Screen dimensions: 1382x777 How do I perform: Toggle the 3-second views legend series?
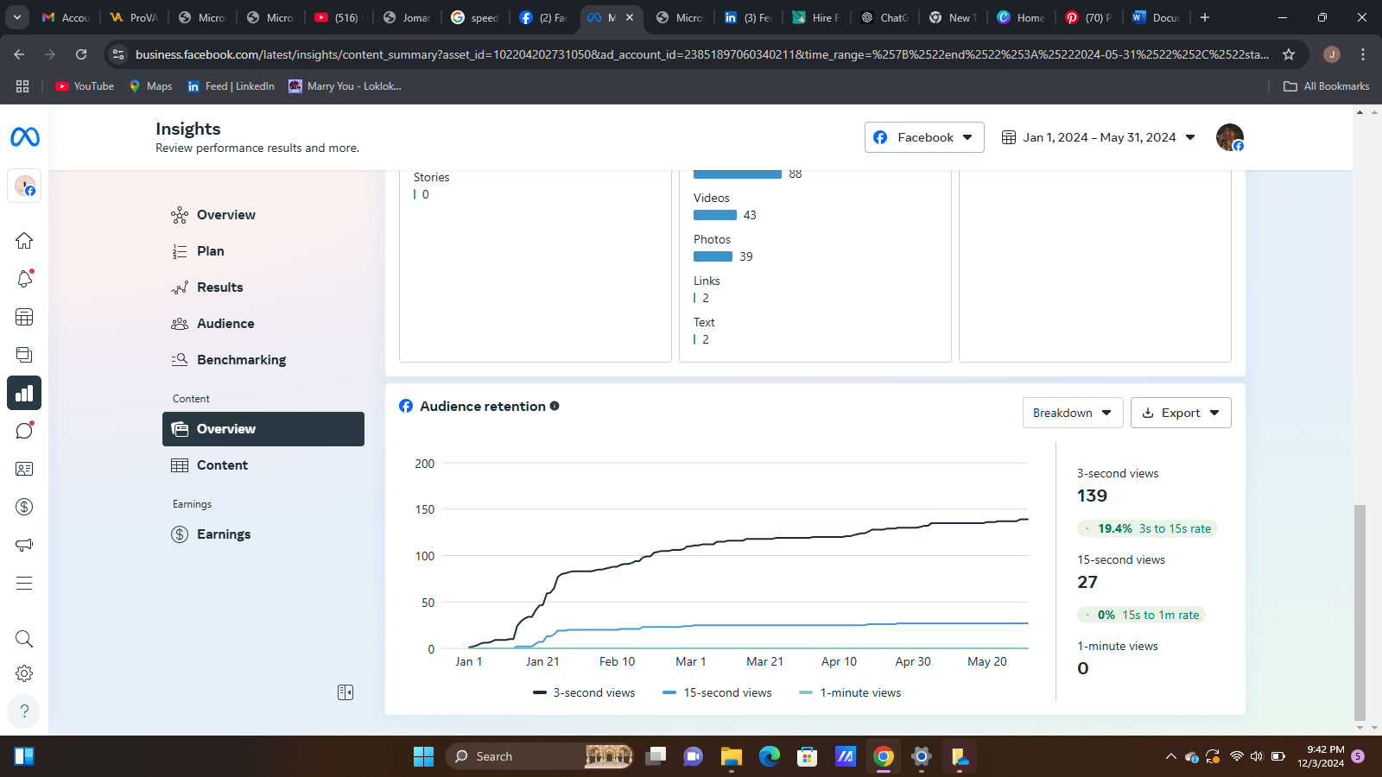pos(585,692)
